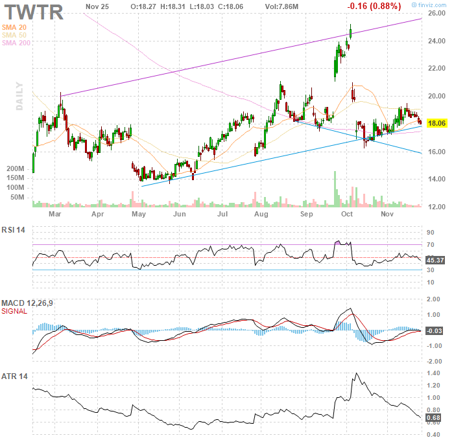Click the yellow 18.06 current price tag
This screenshot has height=440, width=454.
coord(436,123)
